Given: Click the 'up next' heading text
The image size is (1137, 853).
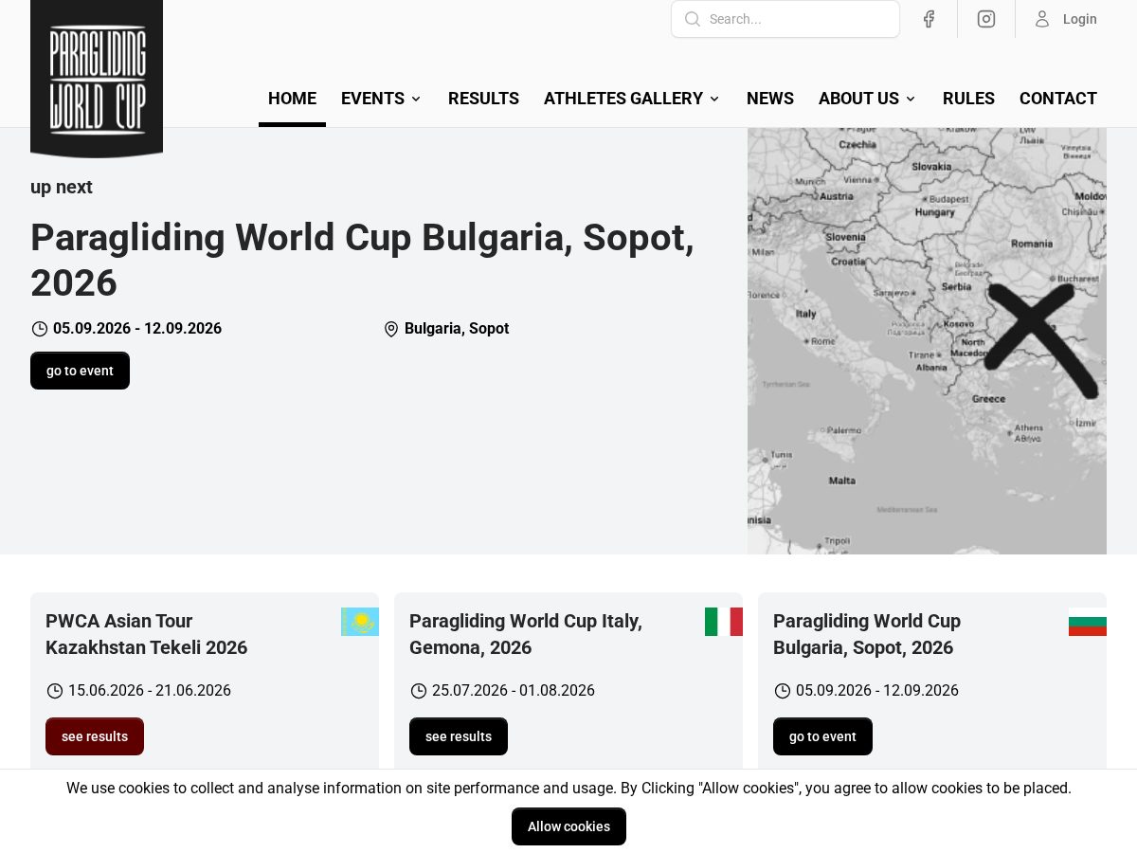Looking at the screenshot, I should pyautogui.click(x=62, y=187).
